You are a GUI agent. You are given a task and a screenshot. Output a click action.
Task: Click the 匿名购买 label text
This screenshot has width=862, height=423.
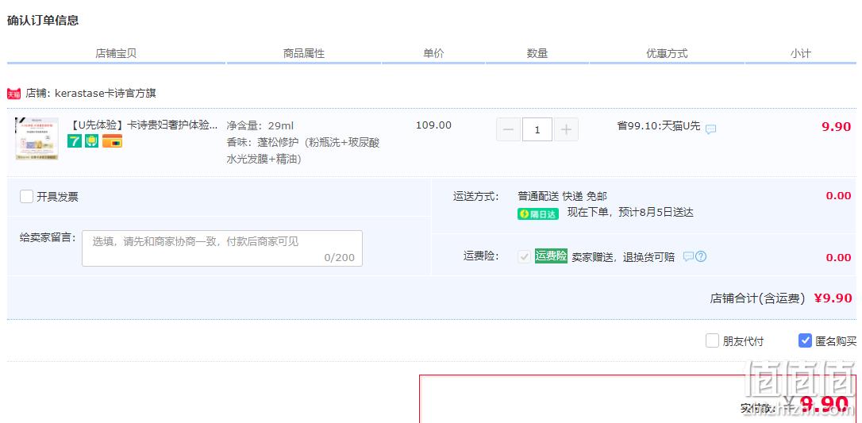point(836,341)
